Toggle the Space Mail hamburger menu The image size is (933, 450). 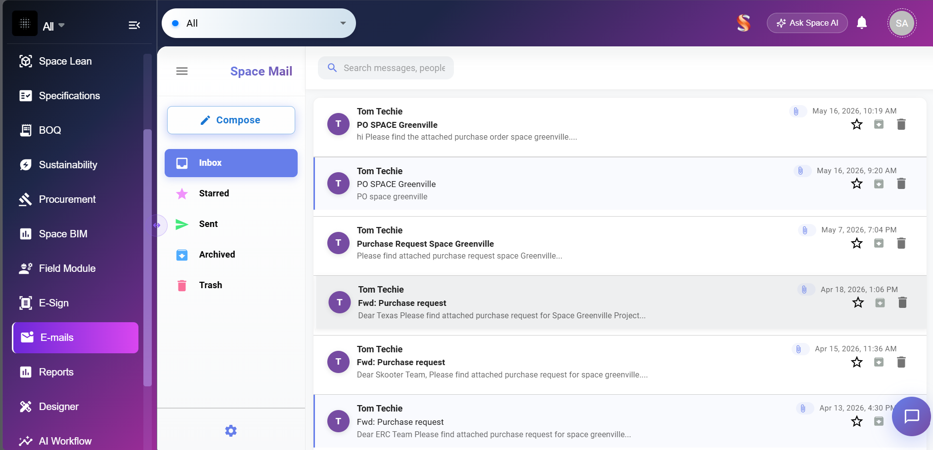(x=182, y=71)
